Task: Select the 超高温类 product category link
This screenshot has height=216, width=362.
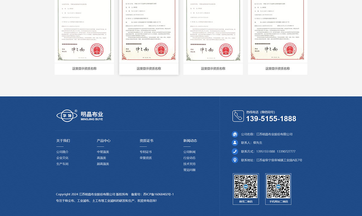Action: 103,164
